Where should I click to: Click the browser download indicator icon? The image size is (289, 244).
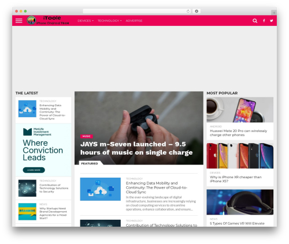(197, 11)
